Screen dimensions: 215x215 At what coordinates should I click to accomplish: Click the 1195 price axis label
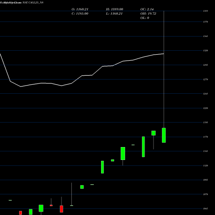pos(206,123)
